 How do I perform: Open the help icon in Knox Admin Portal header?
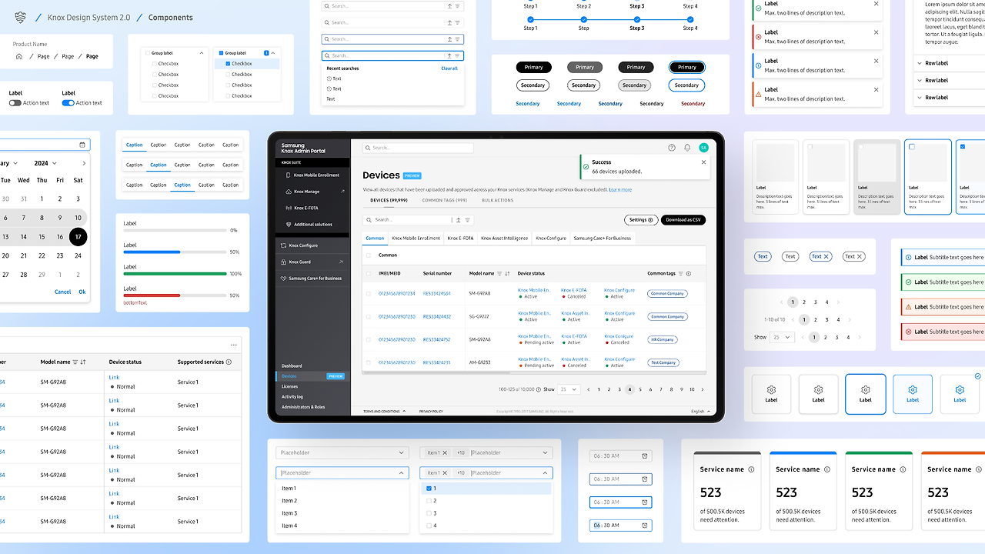pyautogui.click(x=672, y=148)
